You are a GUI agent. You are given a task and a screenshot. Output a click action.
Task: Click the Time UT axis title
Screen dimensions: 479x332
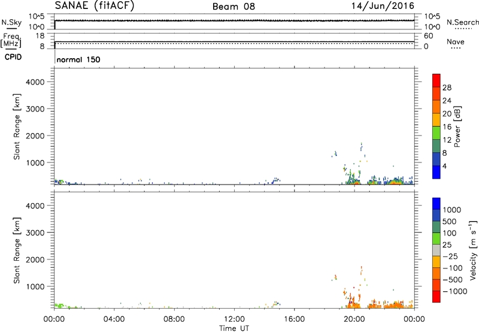[234, 328]
